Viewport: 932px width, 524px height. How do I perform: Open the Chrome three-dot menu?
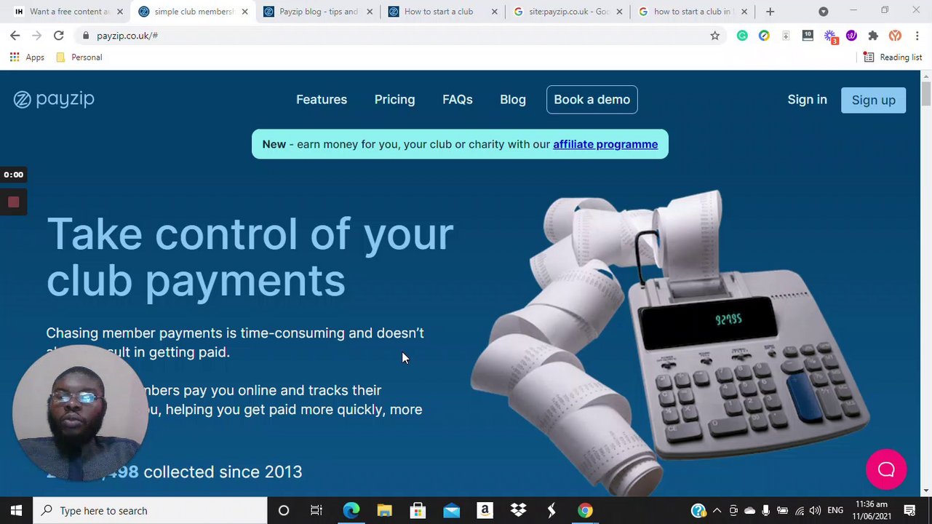tap(917, 36)
